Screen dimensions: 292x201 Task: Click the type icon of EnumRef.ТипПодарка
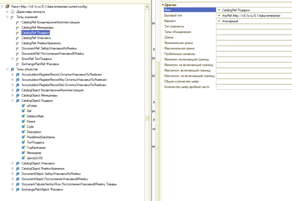(x=17, y=59)
